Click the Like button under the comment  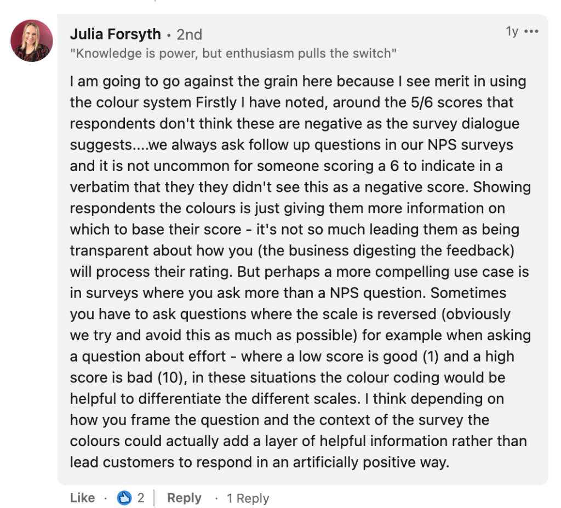[x=82, y=498]
